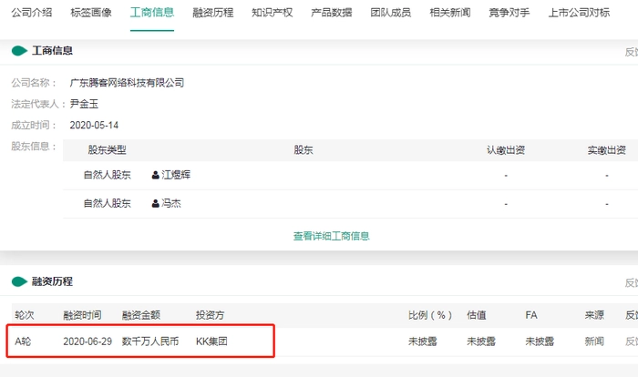Select the A轮 financing round cell
The image size is (638, 377).
[x=25, y=341]
